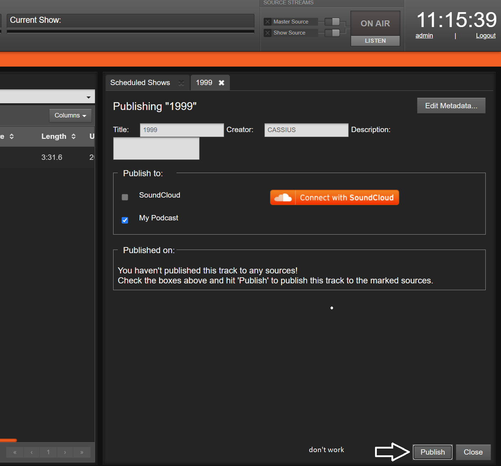
Task: Enable the SoundCloud publish checkbox
Action: (125, 197)
